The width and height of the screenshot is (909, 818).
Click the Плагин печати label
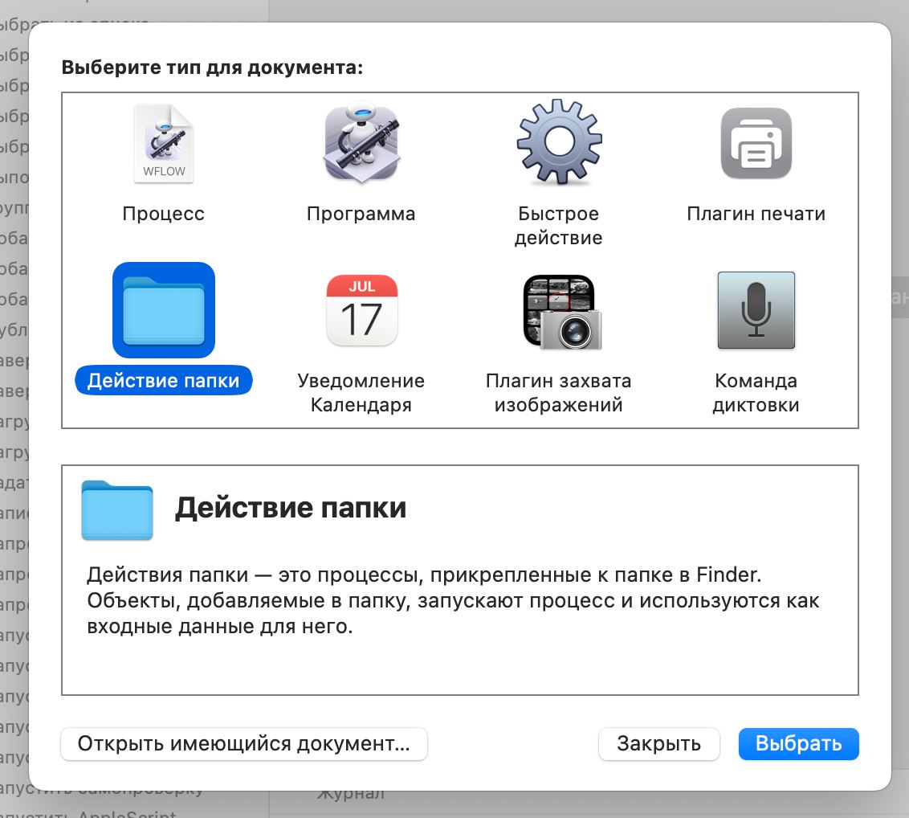[756, 214]
